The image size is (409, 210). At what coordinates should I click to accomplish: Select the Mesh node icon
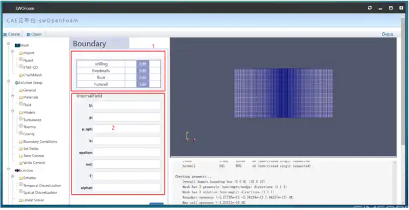[17, 45]
